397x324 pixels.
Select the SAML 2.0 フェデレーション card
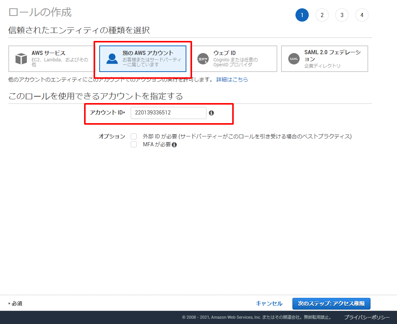tap(325, 59)
